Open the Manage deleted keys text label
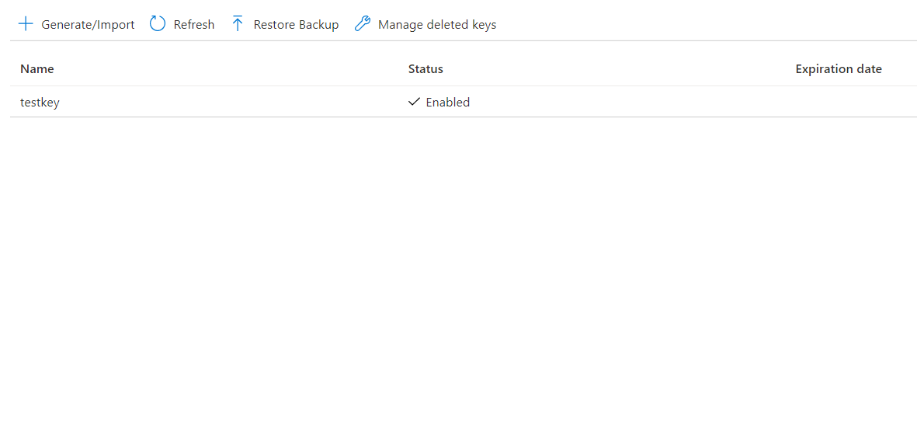The image size is (917, 436). pyautogui.click(x=436, y=25)
